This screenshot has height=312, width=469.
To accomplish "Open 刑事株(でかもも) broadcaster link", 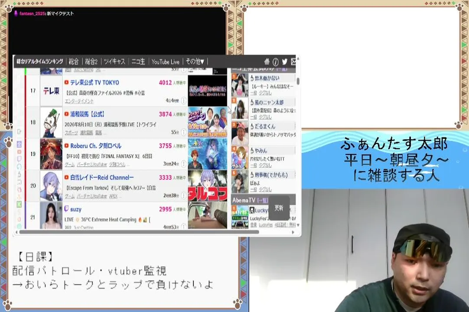I will coord(271,175).
